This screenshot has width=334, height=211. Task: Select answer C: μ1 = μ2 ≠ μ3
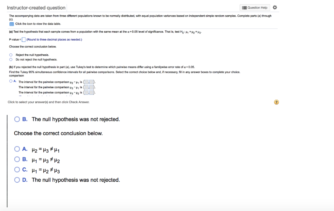[x=17, y=170]
